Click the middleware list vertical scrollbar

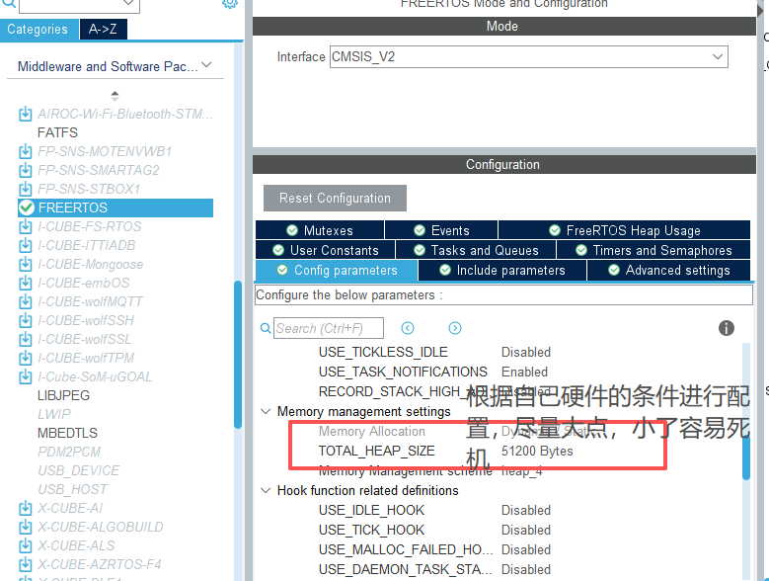coord(238,356)
